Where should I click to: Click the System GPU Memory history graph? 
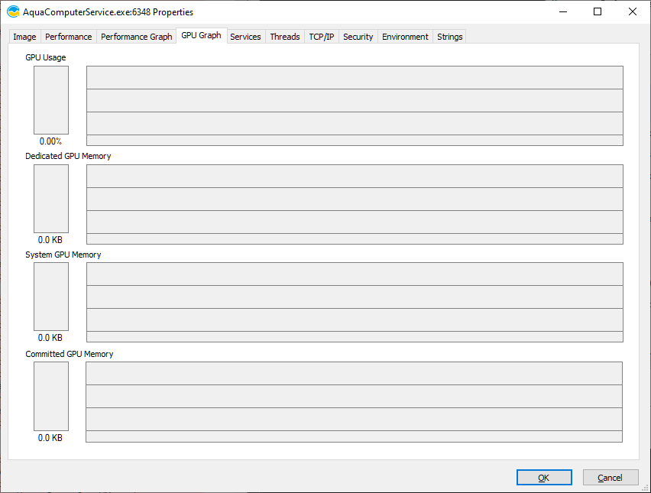[355, 303]
